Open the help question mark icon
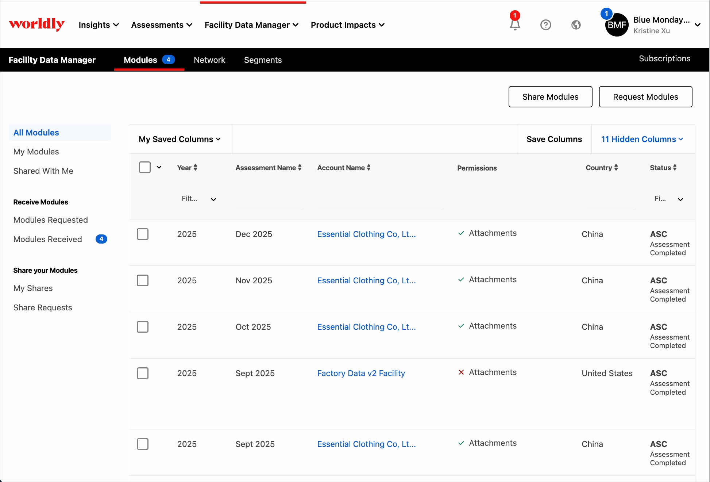The height and width of the screenshot is (482, 710). (x=545, y=25)
